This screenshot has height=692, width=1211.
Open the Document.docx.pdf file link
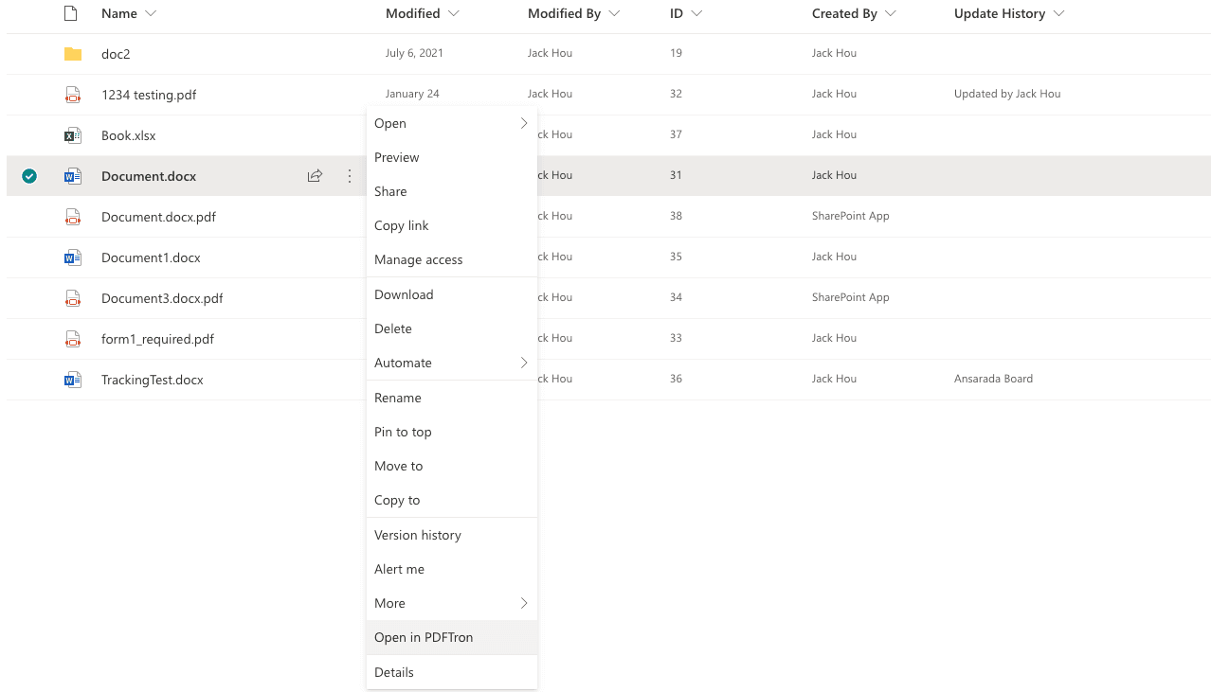click(158, 217)
